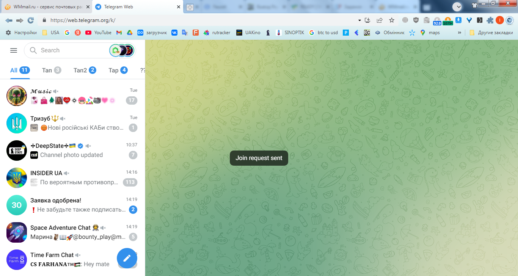The width and height of the screenshot is (518, 276).
Task: Click the INSIDER UA unread badge 113
Action: click(130, 182)
